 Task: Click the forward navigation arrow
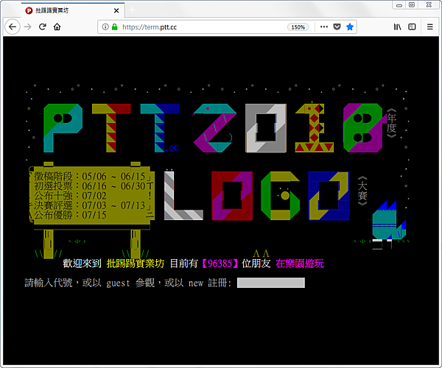click(28, 26)
